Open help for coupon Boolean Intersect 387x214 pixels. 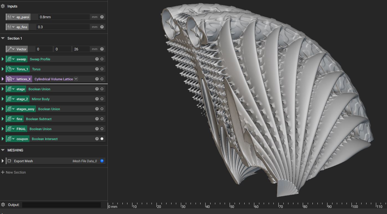(x=97, y=139)
